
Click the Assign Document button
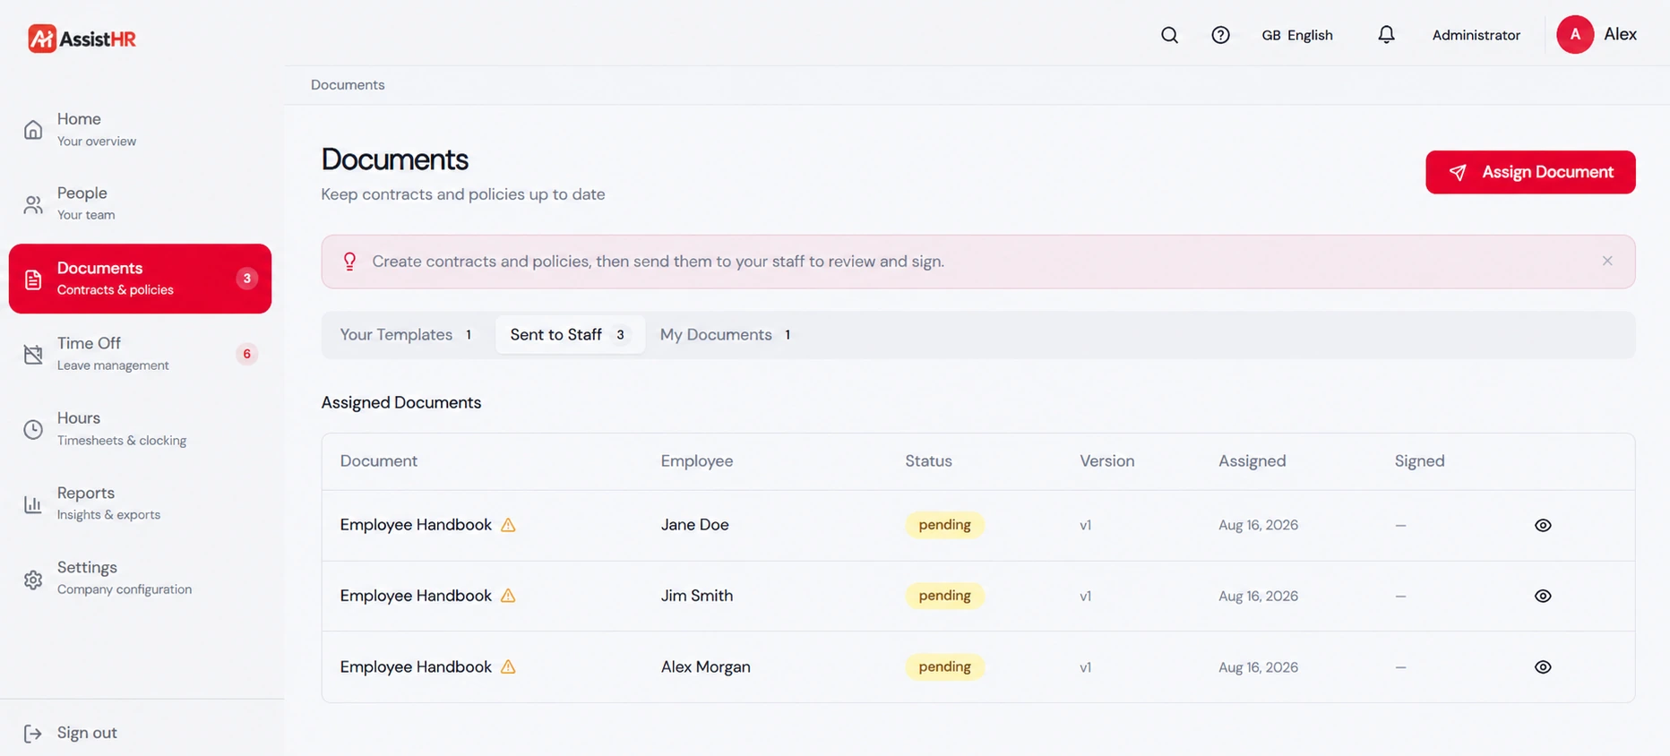1530,172
